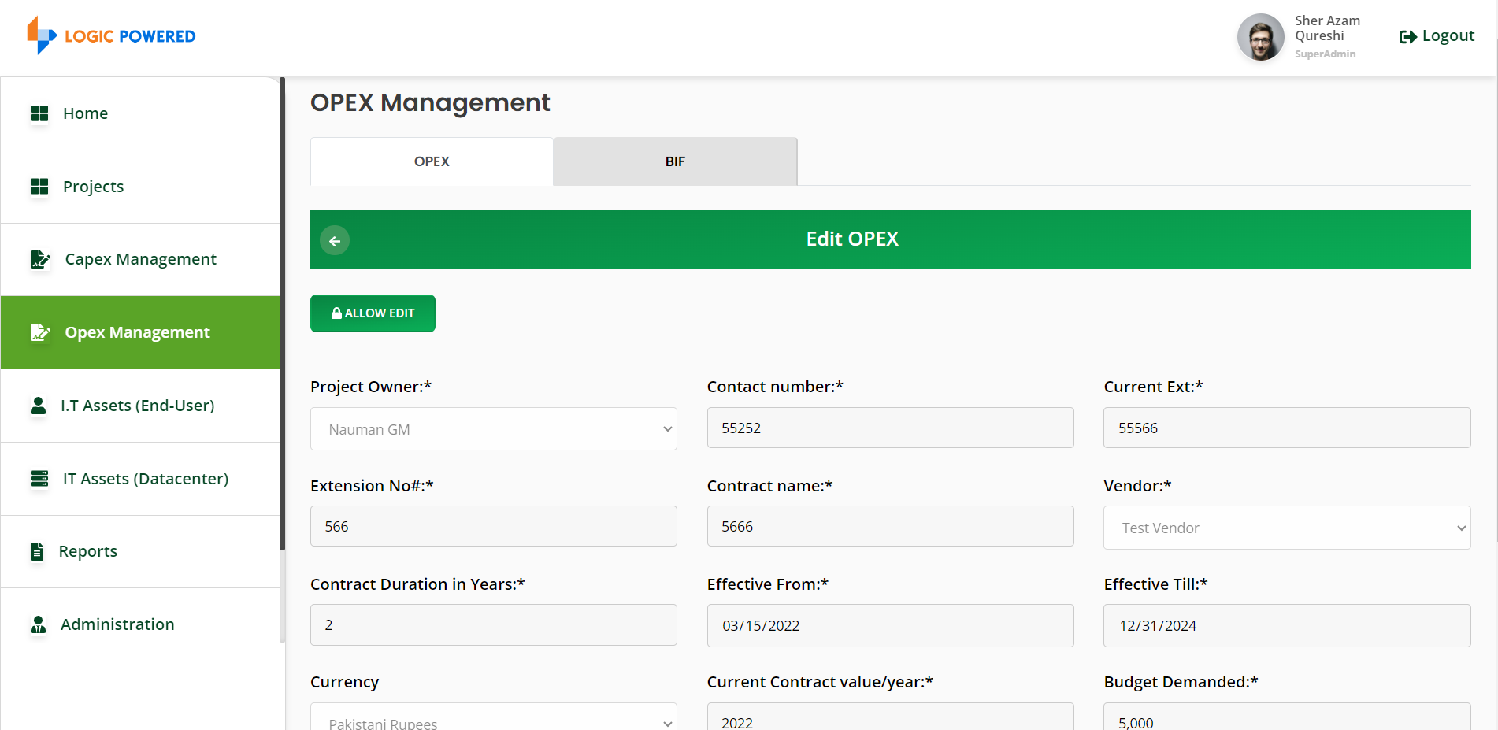1498x730 pixels.
Task: Click the Reports document icon
Action: pos(37,551)
